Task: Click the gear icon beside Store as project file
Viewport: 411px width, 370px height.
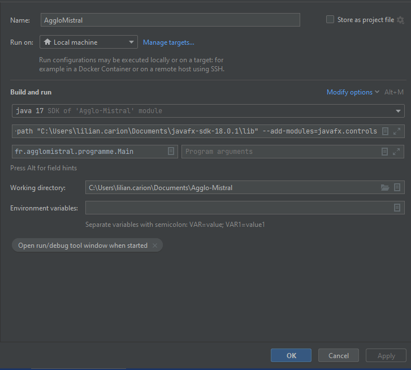Action: point(400,20)
